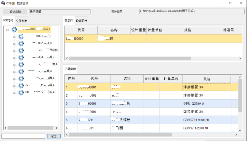
Task: Click the design name field 梯子总成
Action: click(60, 12)
